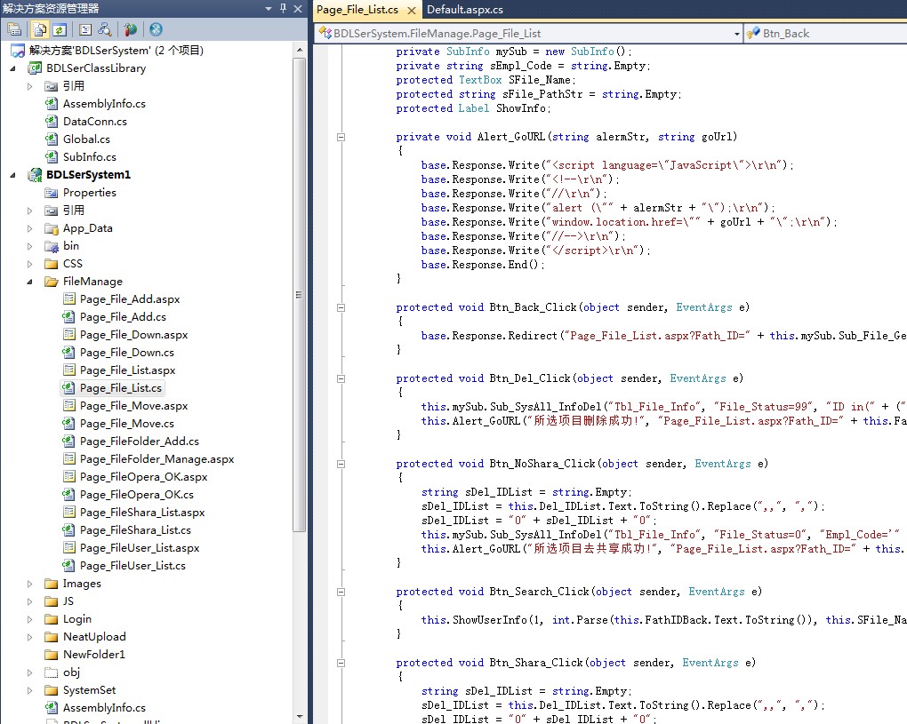Select Page_FileShara_List.aspx in the tree
907x724 pixels.
pos(142,513)
